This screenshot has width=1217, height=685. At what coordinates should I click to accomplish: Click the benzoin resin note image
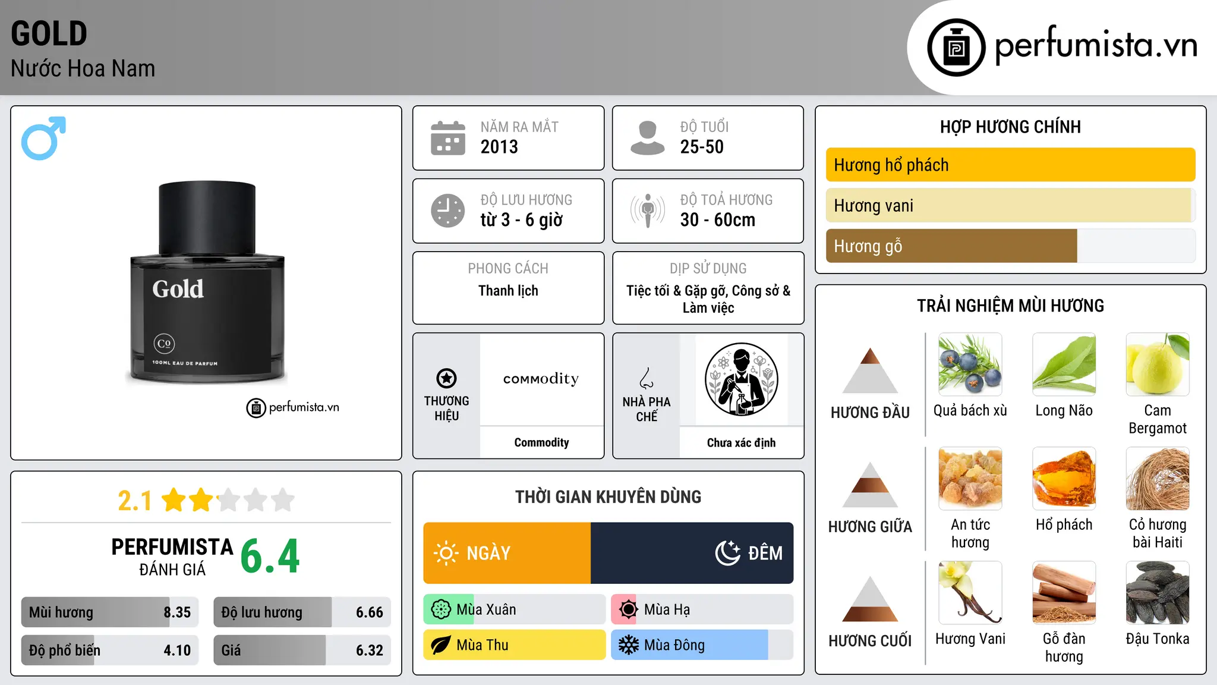[x=970, y=479]
